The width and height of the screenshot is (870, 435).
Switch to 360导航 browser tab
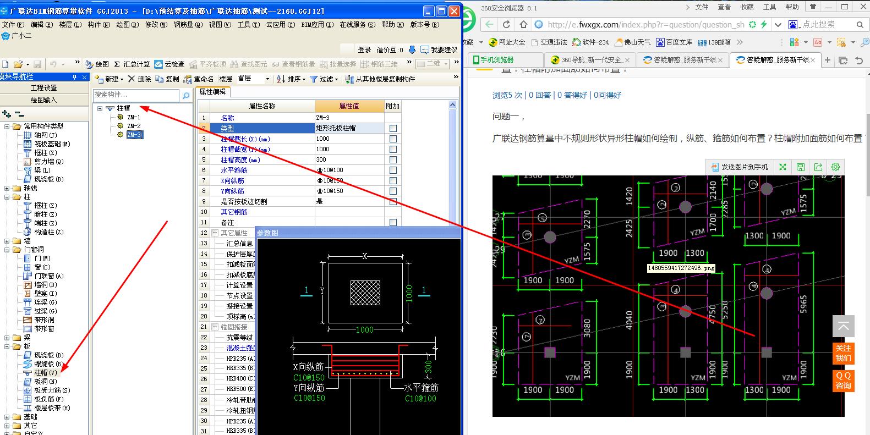pos(590,60)
